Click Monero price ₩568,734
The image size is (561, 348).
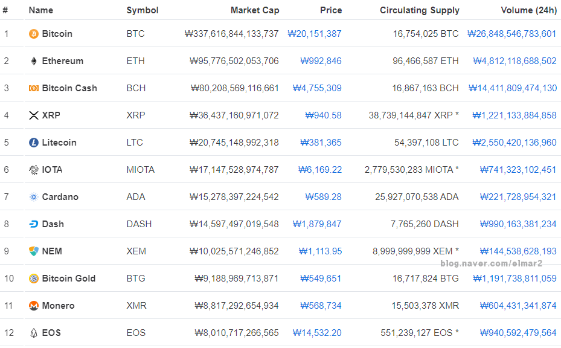(x=321, y=306)
